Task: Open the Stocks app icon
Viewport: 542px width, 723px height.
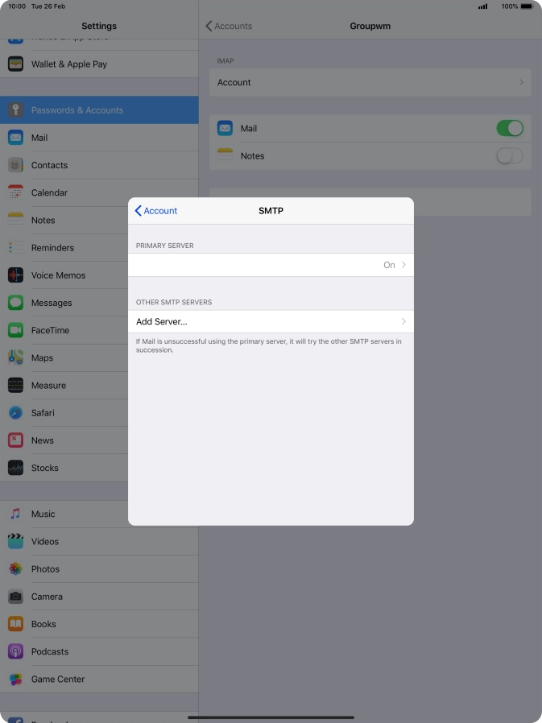Action: [x=15, y=468]
